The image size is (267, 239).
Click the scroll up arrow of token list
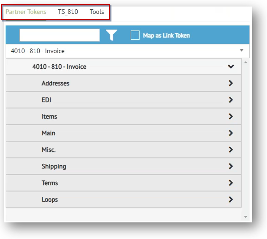point(246,63)
